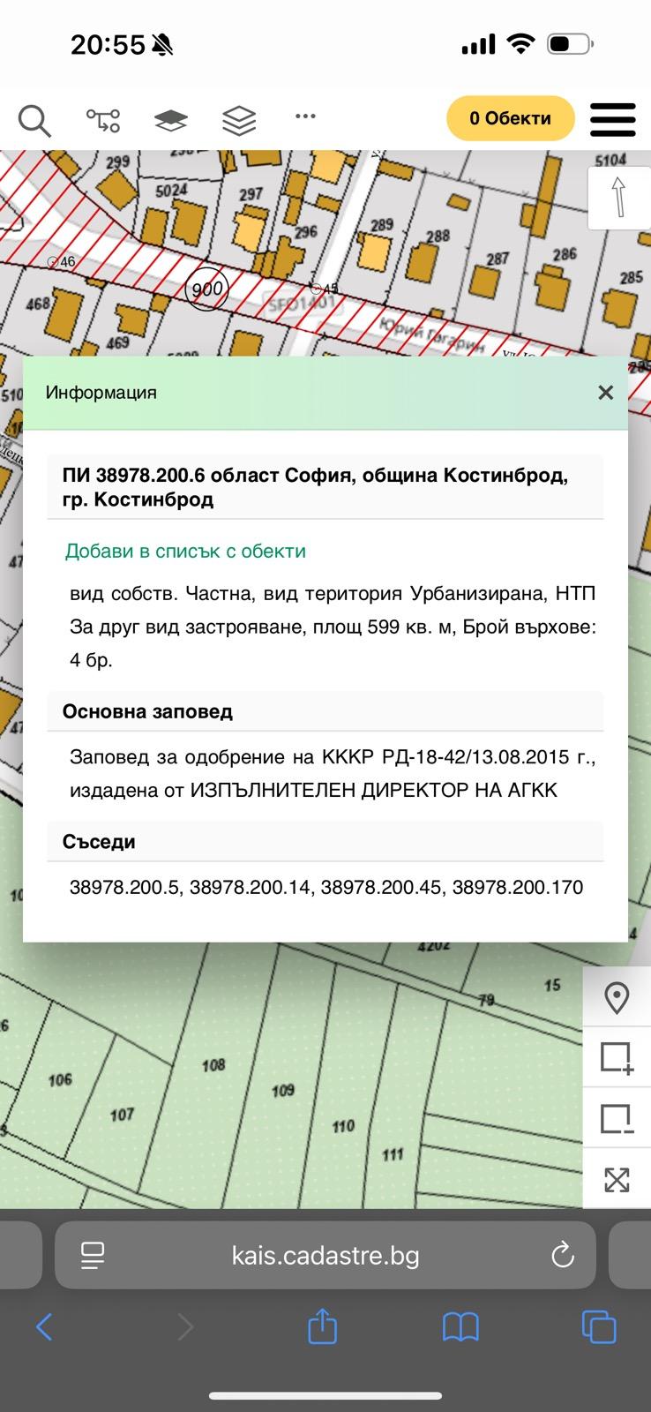The image size is (651, 1412).
Task: Go back in Safari
Action: click(x=44, y=1326)
